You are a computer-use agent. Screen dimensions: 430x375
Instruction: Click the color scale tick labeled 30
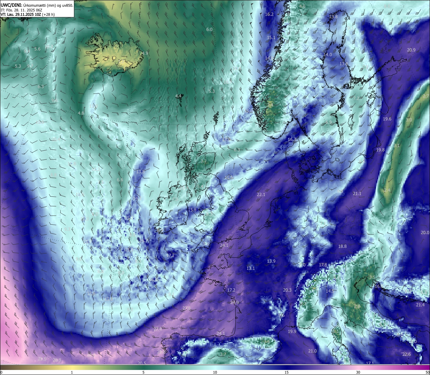click(358, 372)
